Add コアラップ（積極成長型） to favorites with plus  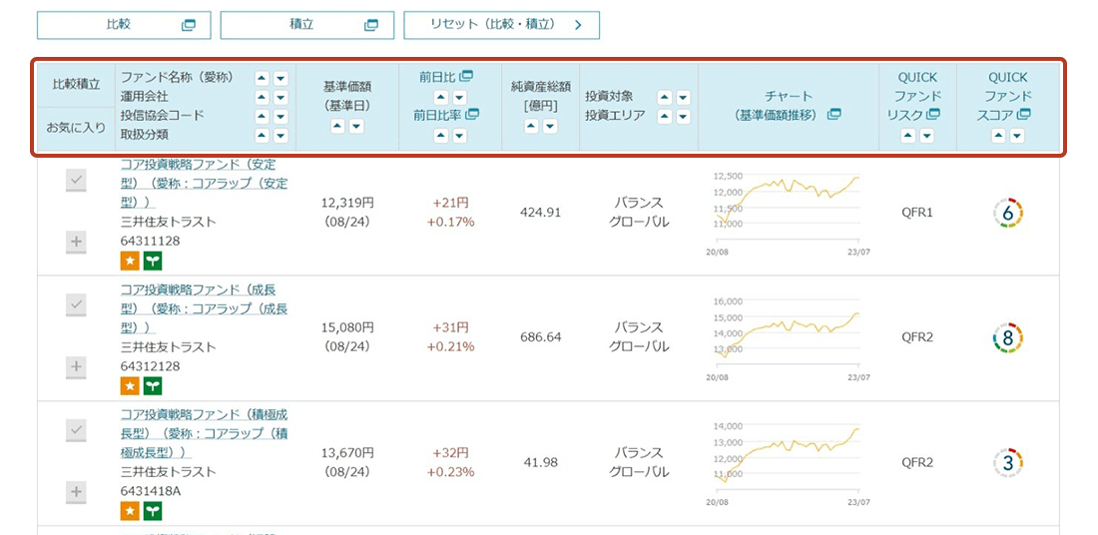(76, 492)
